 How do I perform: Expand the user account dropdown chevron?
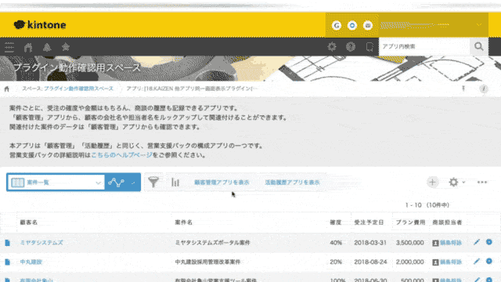click(x=479, y=24)
